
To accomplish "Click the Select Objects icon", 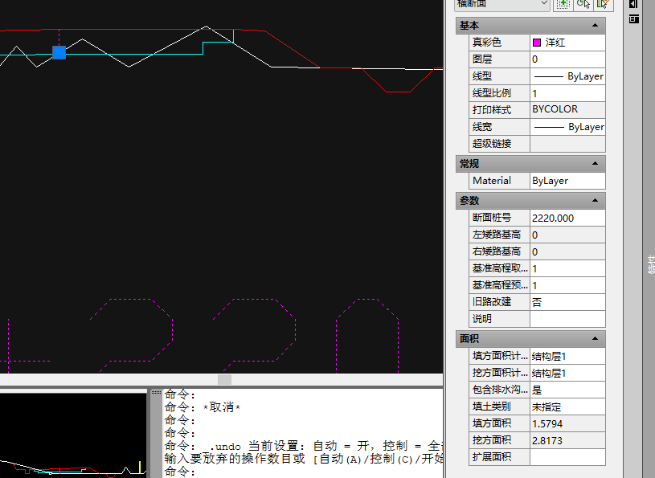I will (x=583, y=4).
